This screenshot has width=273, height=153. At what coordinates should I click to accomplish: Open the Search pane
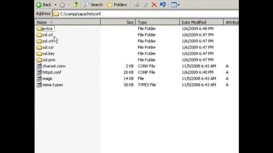pos(93,5)
